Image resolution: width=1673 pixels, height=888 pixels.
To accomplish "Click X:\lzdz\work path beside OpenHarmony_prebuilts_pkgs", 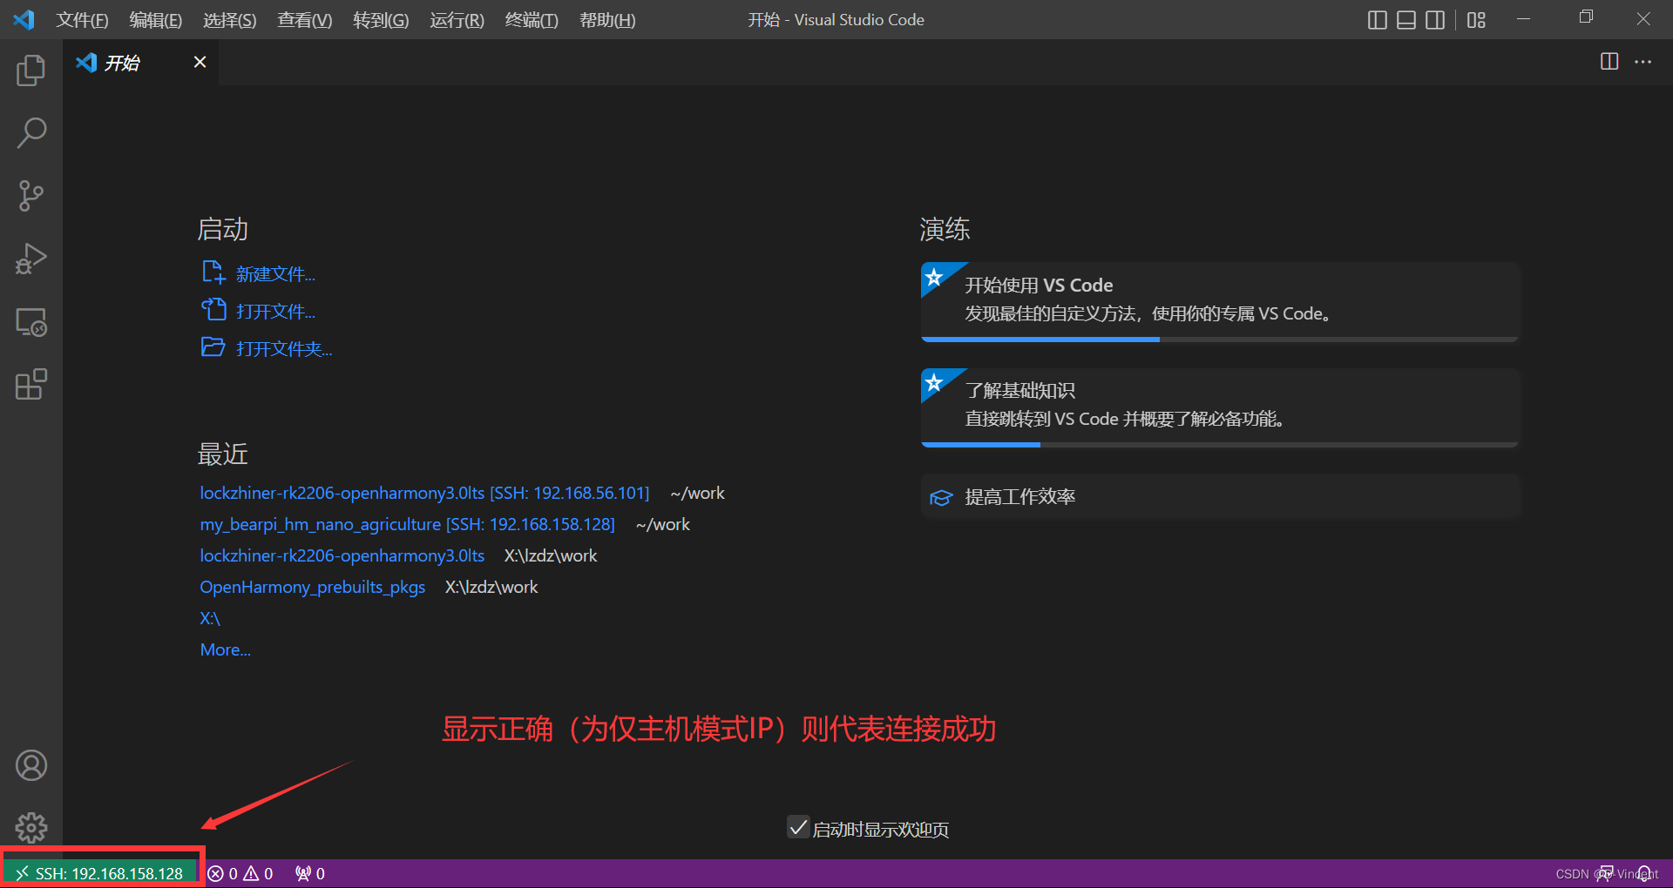I will pos(491,587).
